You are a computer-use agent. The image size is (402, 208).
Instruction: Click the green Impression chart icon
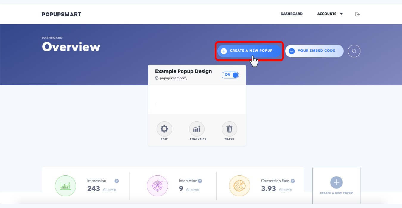pyautogui.click(x=66, y=186)
